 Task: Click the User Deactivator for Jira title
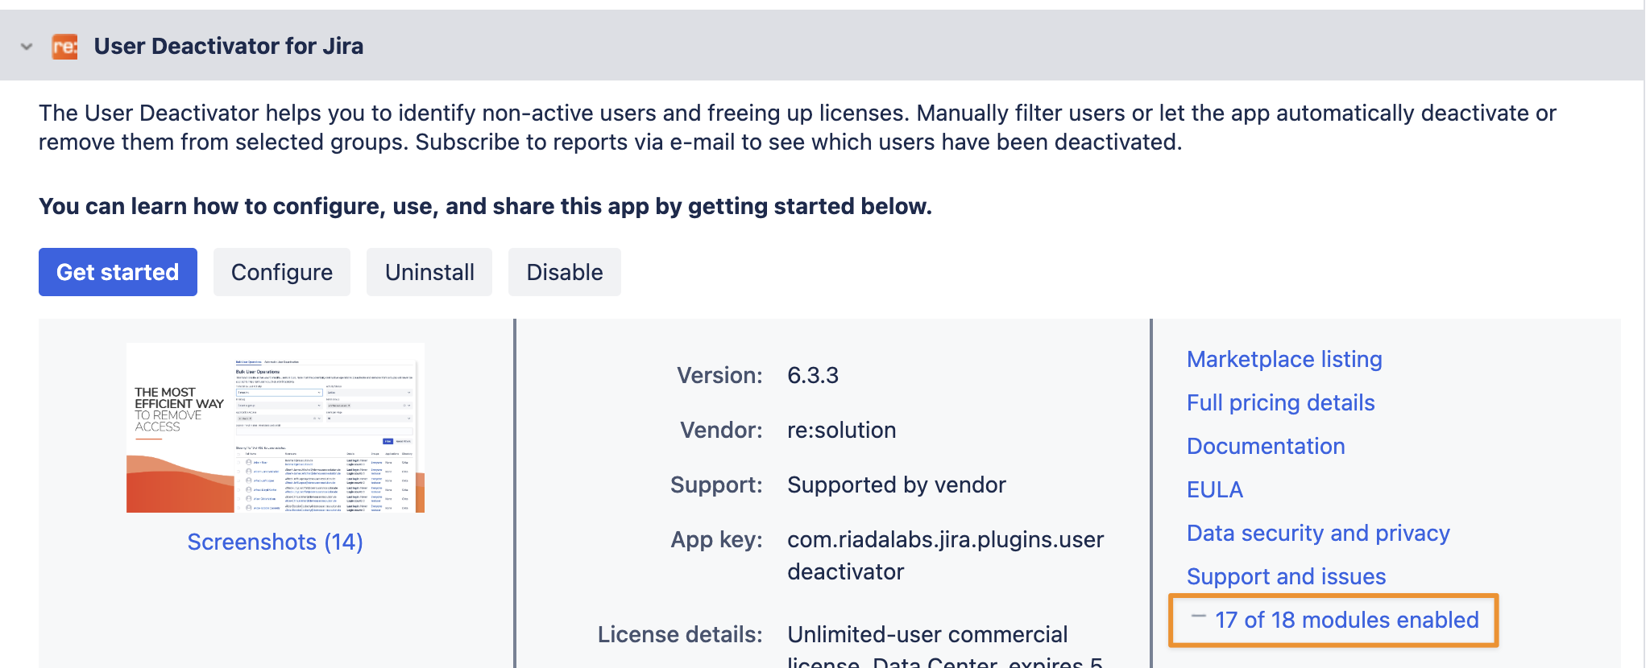tap(228, 47)
